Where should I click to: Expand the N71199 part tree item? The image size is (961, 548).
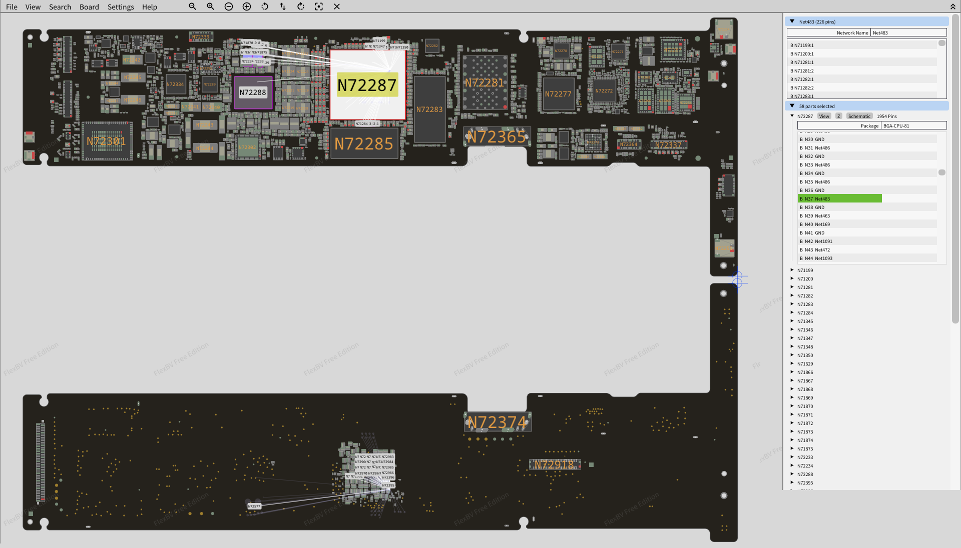point(792,270)
